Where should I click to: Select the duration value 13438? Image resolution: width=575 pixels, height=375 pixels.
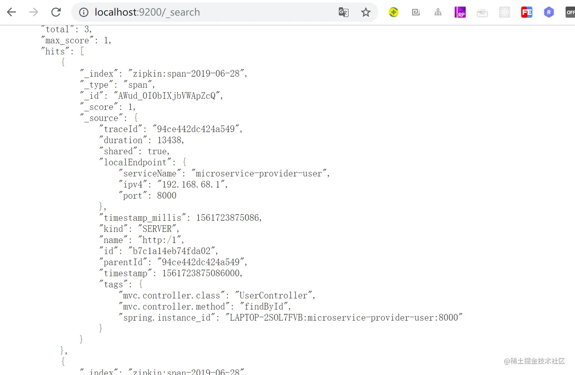pos(169,140)
